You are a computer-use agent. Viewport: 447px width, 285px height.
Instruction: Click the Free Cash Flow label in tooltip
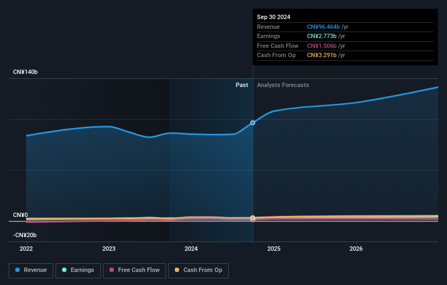pos(278,46)
